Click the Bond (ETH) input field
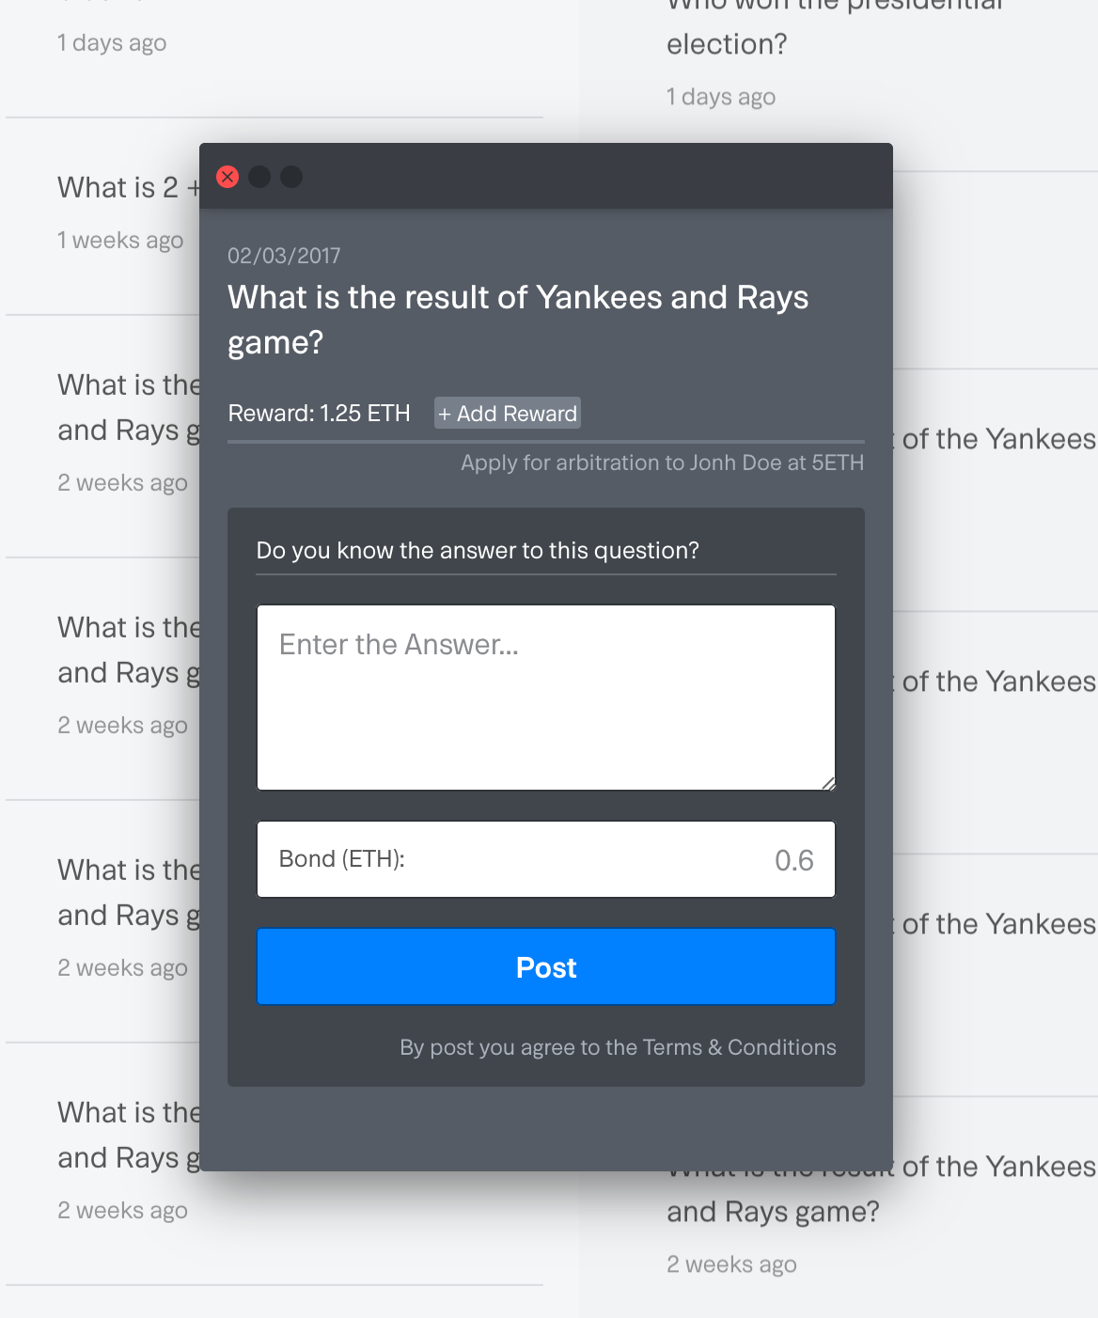1098x1318 pixels. coord(546,859)
